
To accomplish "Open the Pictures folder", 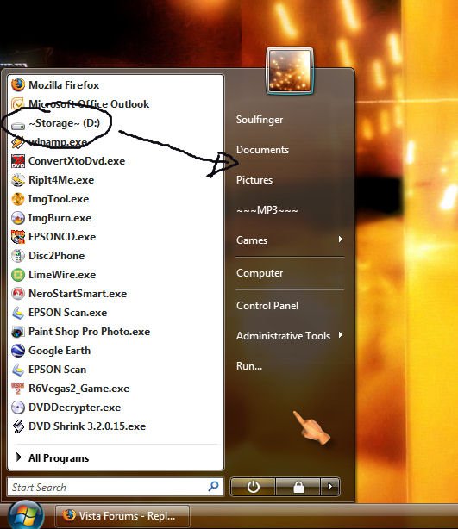I will [254, 180].
